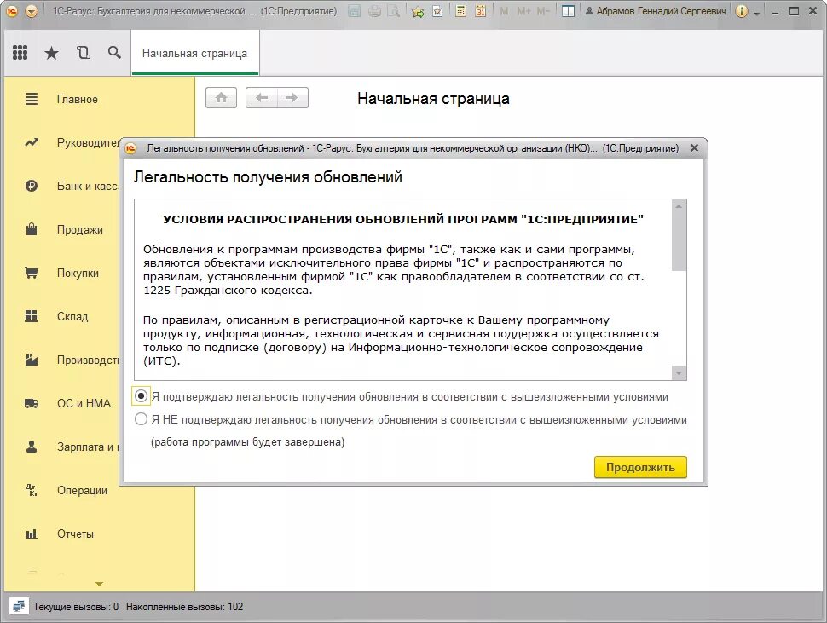This screenshot has height=623, width=827.
Task: Expand sidebar down arrow at bottom
Action: click(99, 584)
